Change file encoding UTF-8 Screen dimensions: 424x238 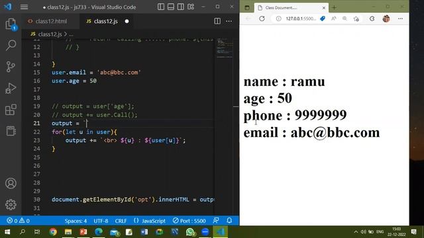coord(101,221)
